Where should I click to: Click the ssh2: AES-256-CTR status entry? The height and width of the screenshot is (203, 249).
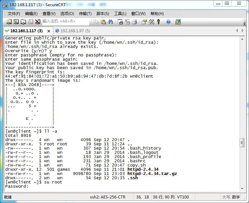(108, 197)
